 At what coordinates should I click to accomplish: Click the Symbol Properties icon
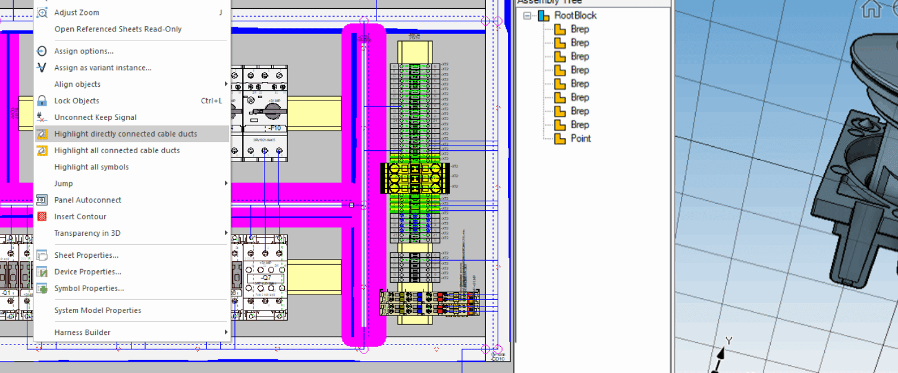(42, 288)
